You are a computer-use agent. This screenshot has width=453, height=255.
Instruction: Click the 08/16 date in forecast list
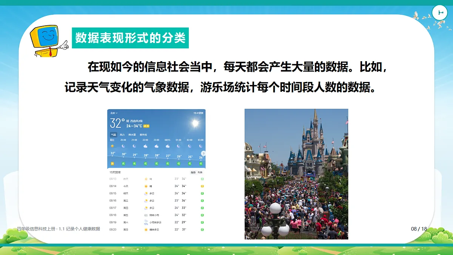113,201
